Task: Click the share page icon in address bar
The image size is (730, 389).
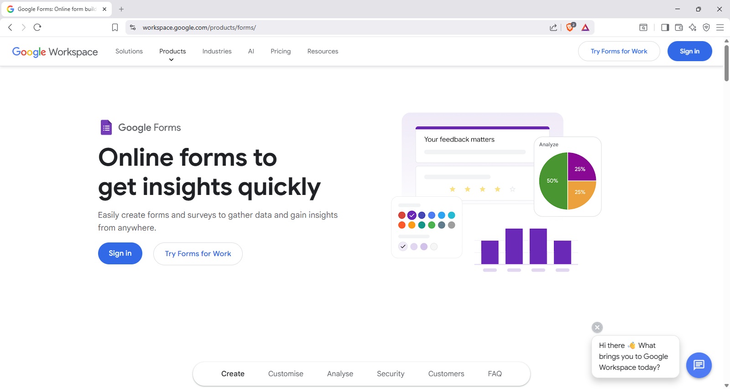Action: [553, 27]
